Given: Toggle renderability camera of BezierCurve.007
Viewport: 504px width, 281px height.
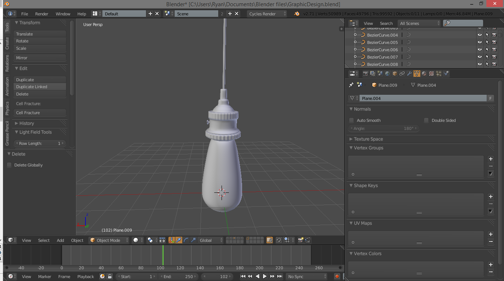Looking at the screenshot, I should [494, 57].
